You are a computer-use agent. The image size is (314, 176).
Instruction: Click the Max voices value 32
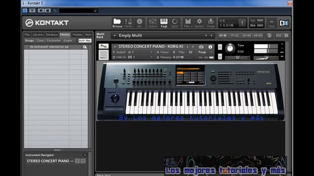pyautogui.click(x=190, y=52)
